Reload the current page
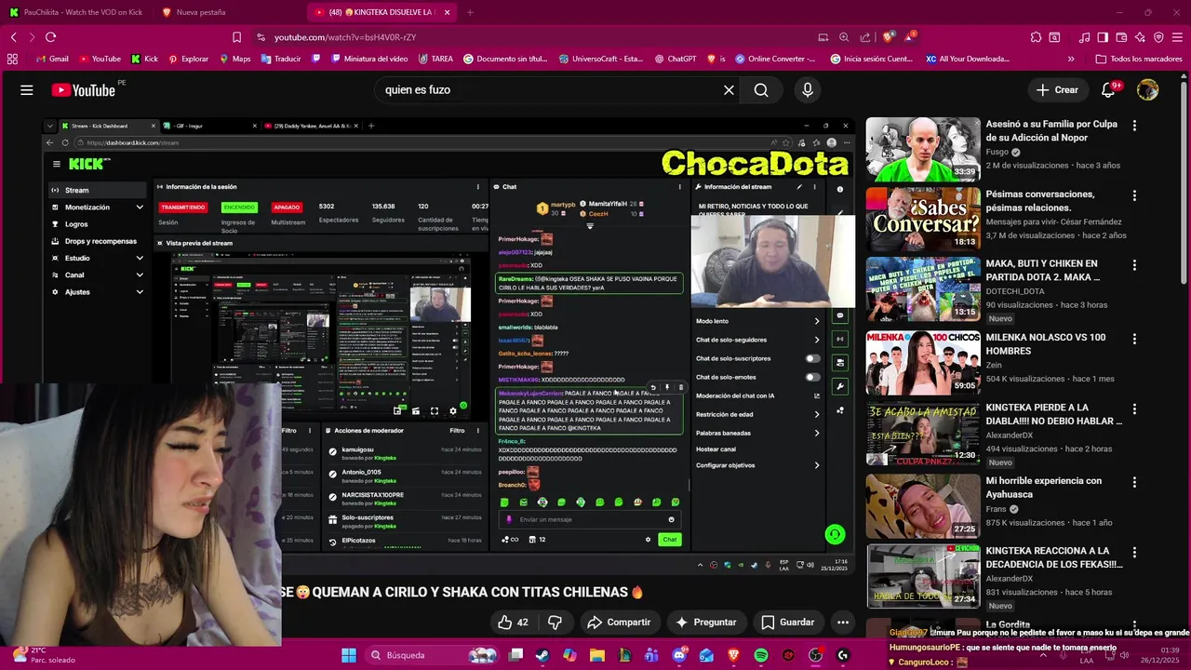This screenshot has width=1191, height=670. click(x=50, y=37)
